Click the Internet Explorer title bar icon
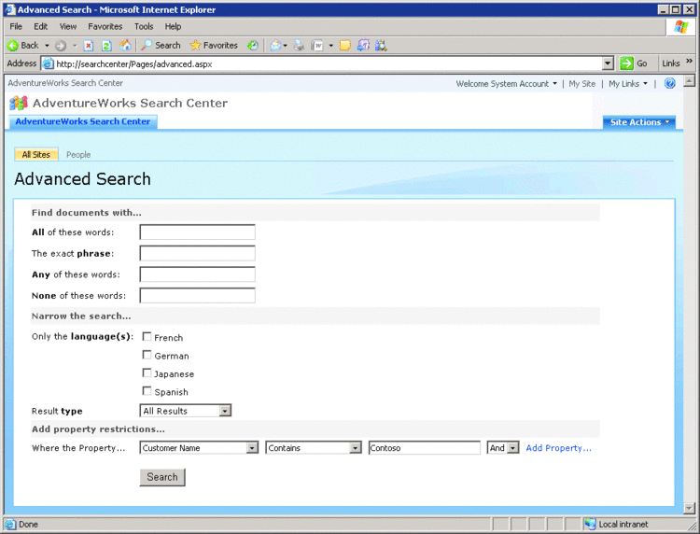700x534 pixels. tap(10, 9)
